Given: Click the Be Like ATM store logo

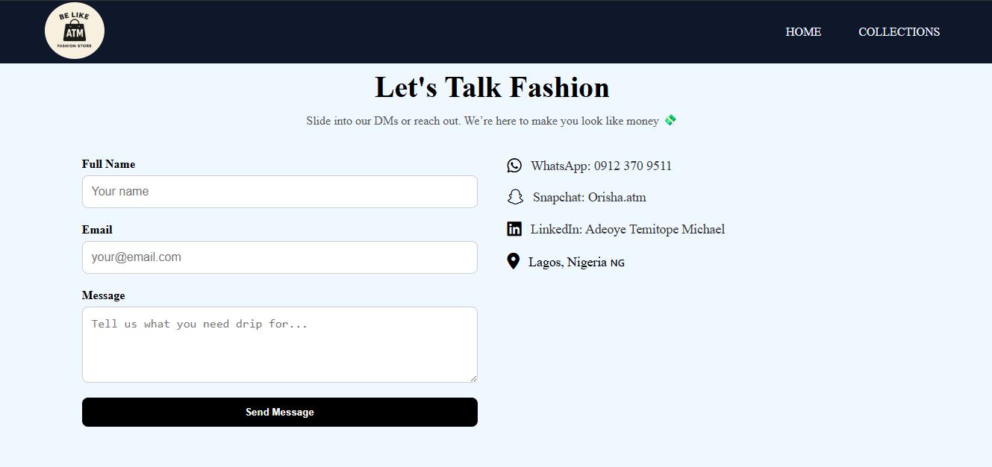Looking at the screenshot, I should coord(75,31).
